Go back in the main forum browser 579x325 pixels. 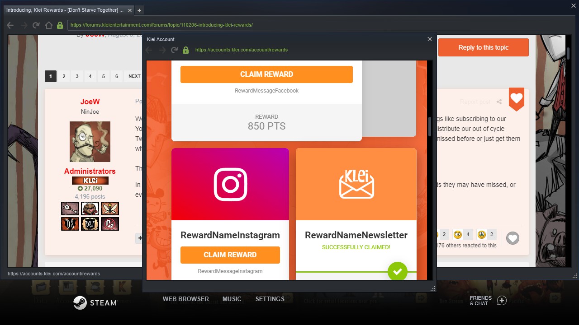tap(10, 25)
